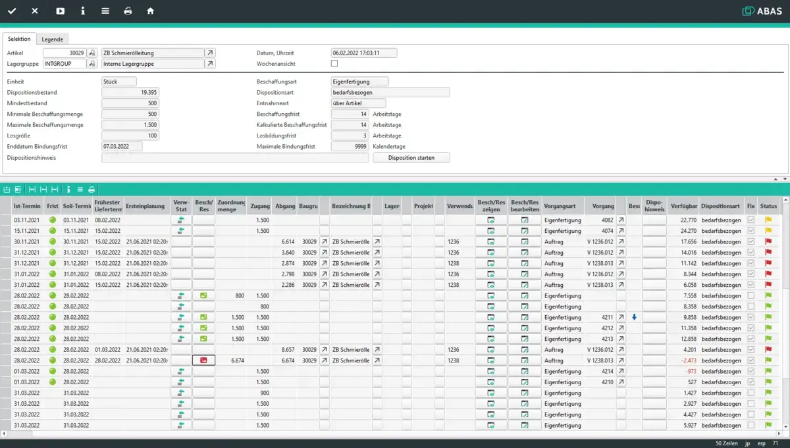The width and height of the screenshot is (790, 448).
Task: Click the Dispositionsart column header
Action: pyautogui.click(x=722, y=206)
